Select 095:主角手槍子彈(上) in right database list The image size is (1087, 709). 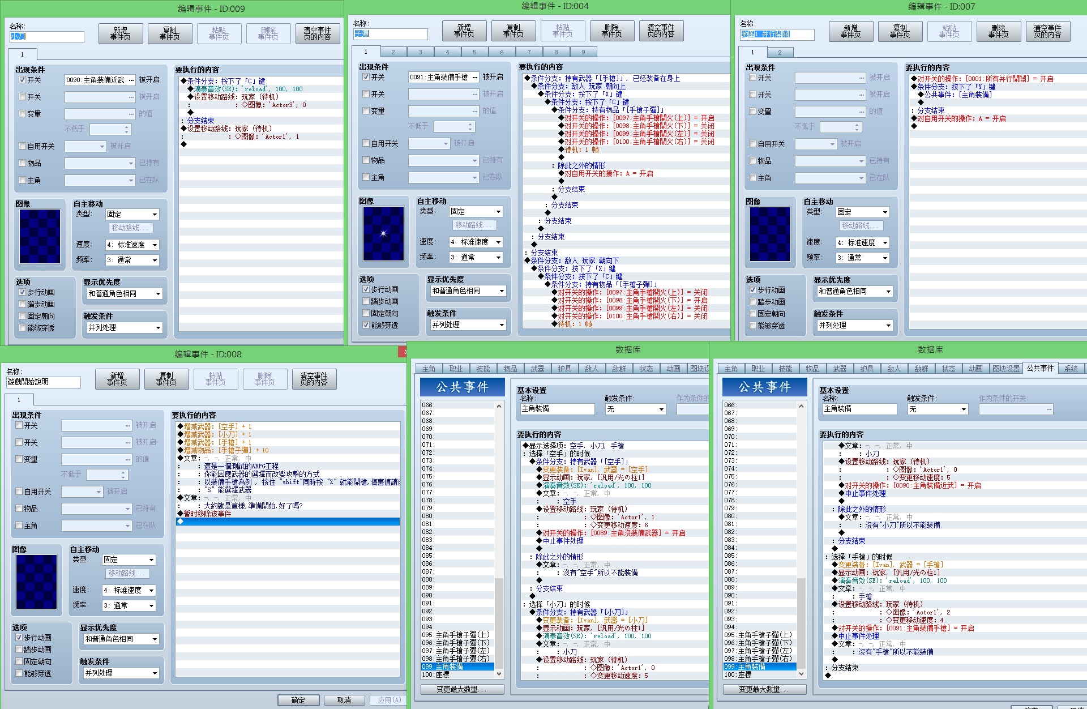759,635
